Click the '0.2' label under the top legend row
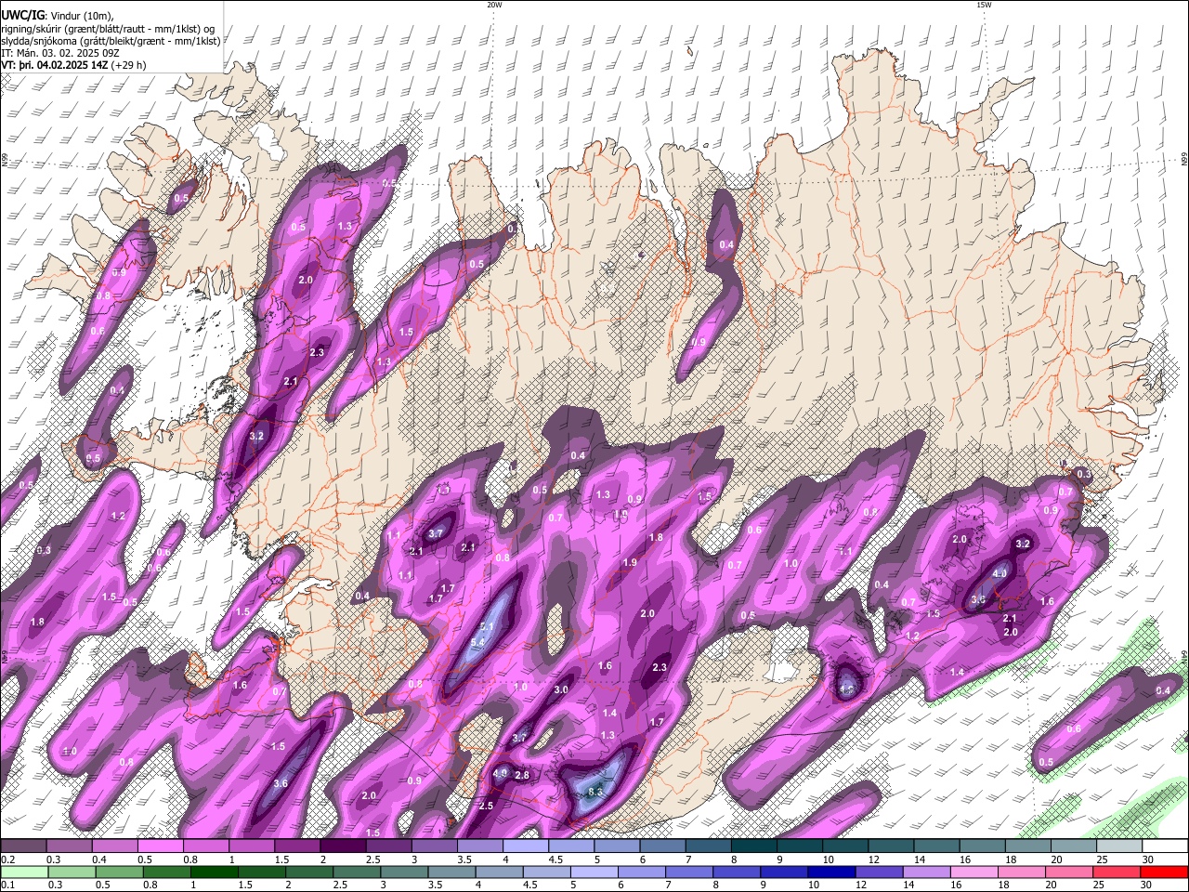This screenshot has width=1189, height=892. 7,859
